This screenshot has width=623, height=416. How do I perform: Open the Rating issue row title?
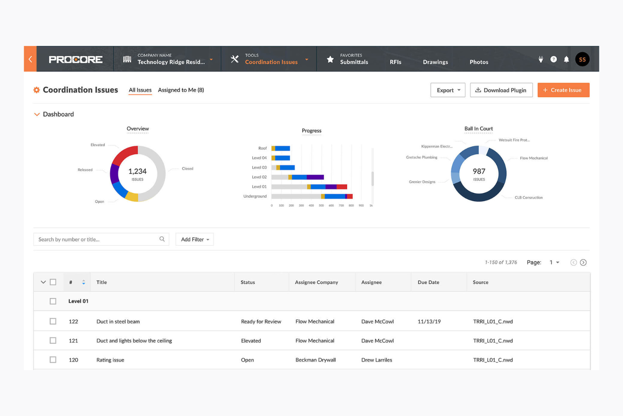[110, 360]
